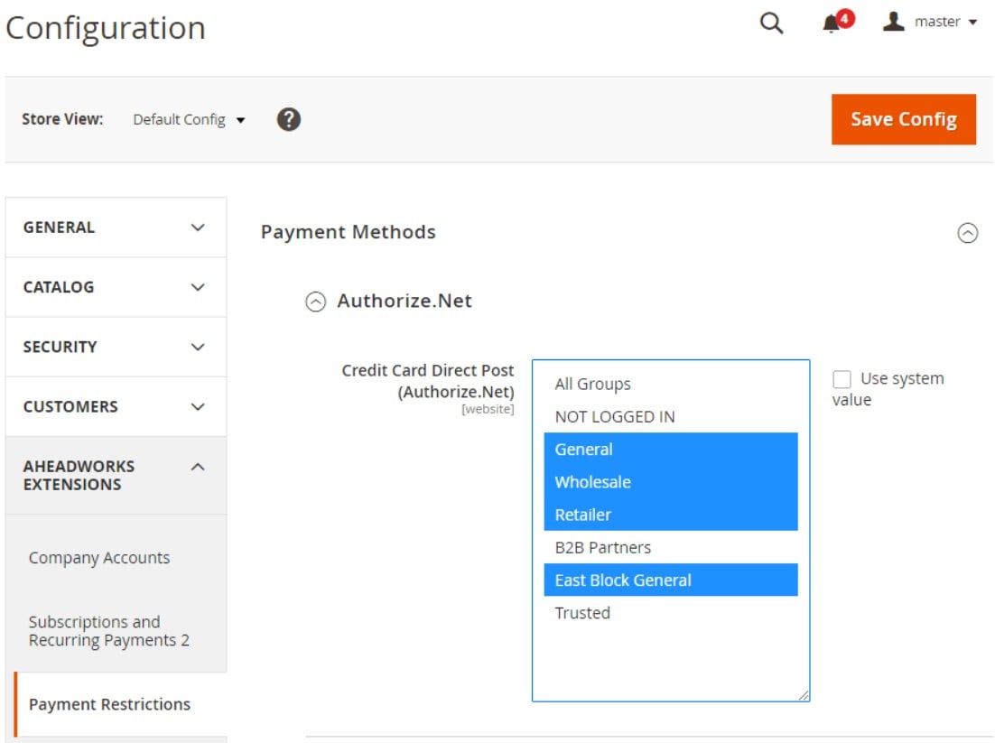Select the NOT LOGGED IN option
This screenshot has height=743, width=995.
point(671,417)
